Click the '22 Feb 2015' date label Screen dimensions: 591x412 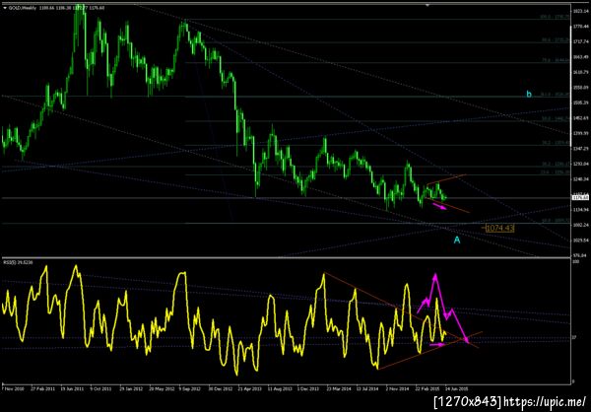click(x=427, y=388)
